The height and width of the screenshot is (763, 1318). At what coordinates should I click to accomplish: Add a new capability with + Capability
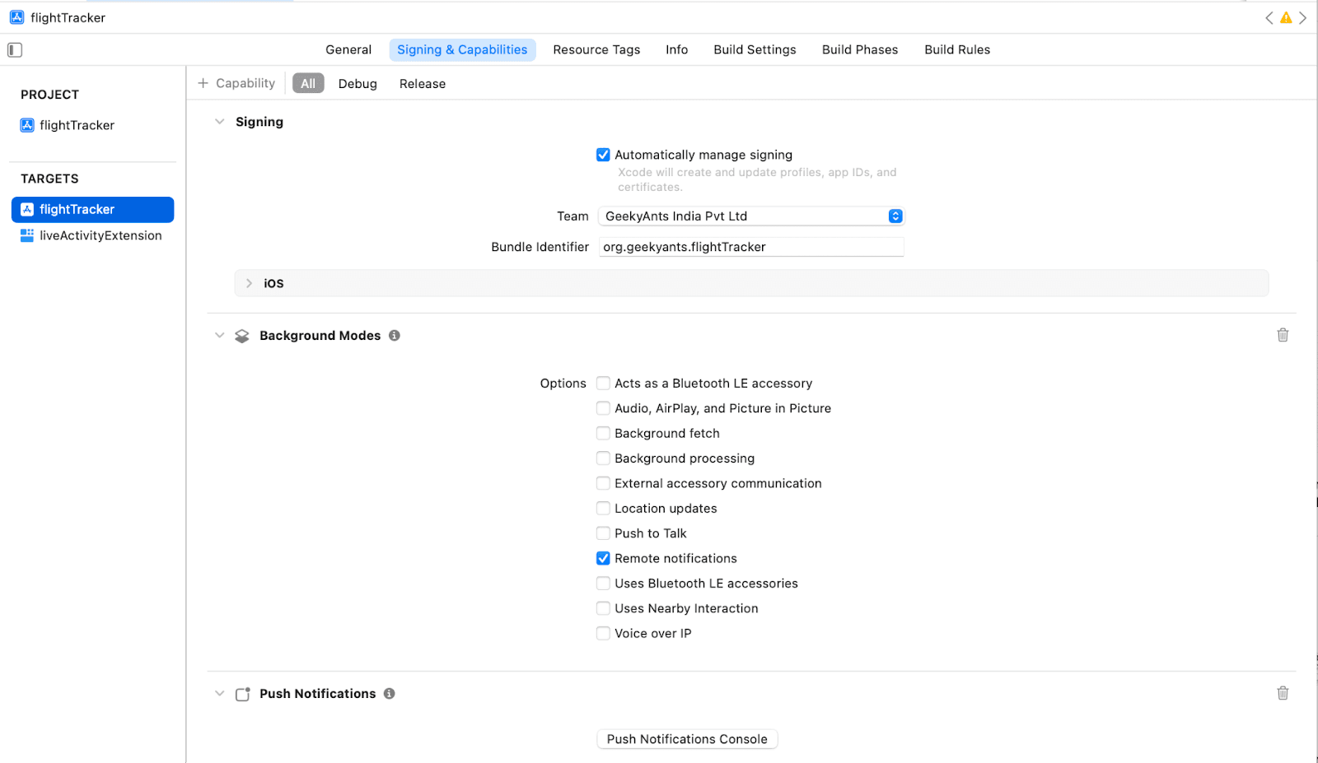[x=236, y=82]
